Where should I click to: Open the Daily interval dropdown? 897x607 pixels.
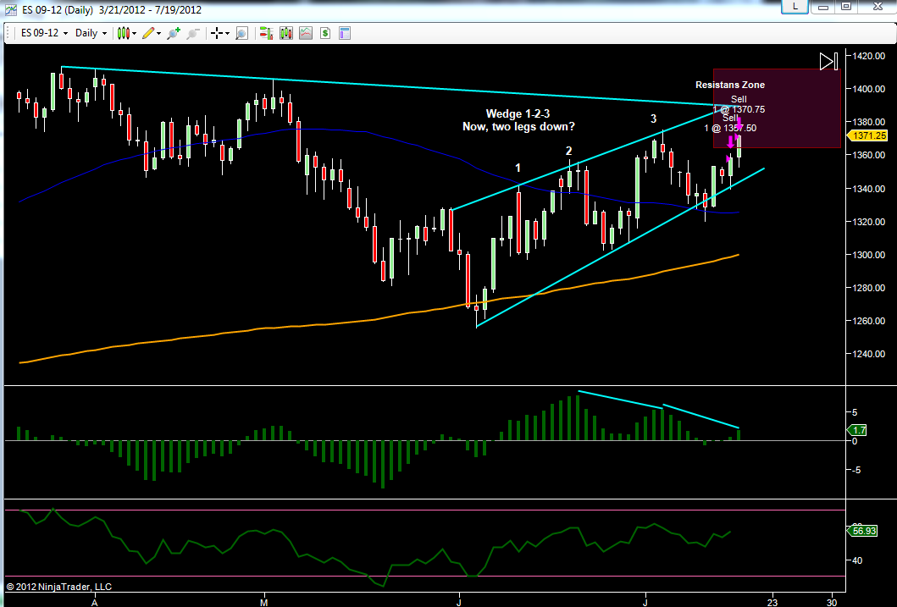[x=91, y=33]
